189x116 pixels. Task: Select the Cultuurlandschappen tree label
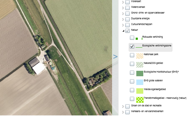[142, 24]
